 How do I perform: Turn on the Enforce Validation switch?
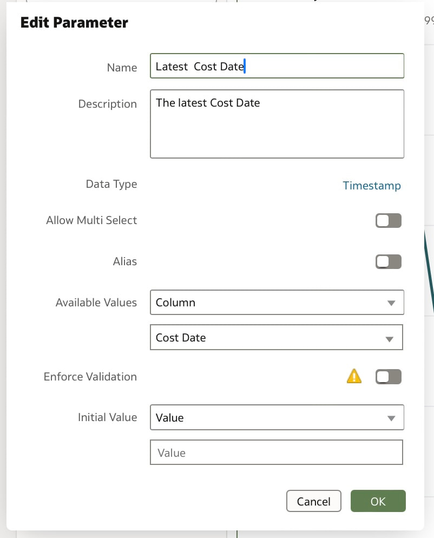[x=389, y=377]
